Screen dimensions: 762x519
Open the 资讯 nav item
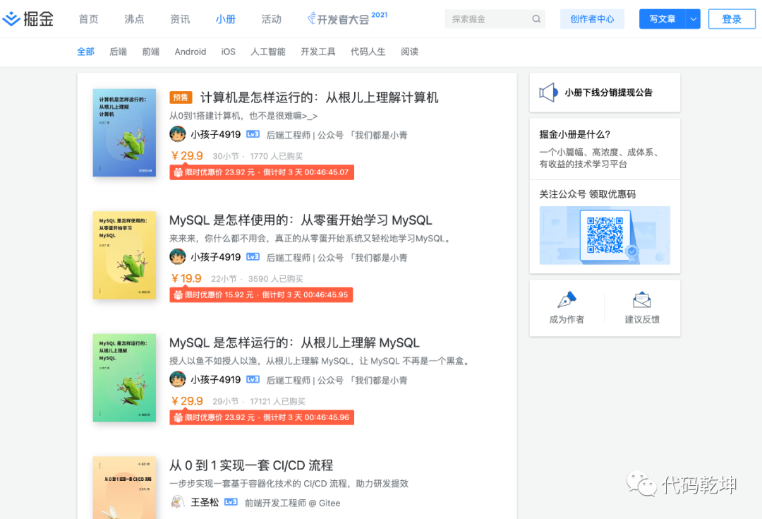point(180,19)
